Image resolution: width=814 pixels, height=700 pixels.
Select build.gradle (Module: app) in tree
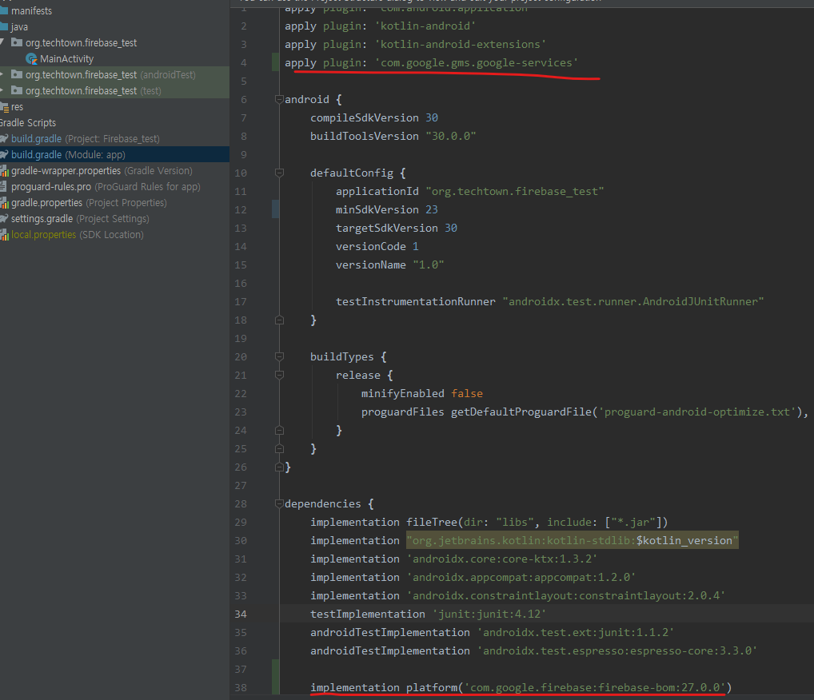(68, 155)
